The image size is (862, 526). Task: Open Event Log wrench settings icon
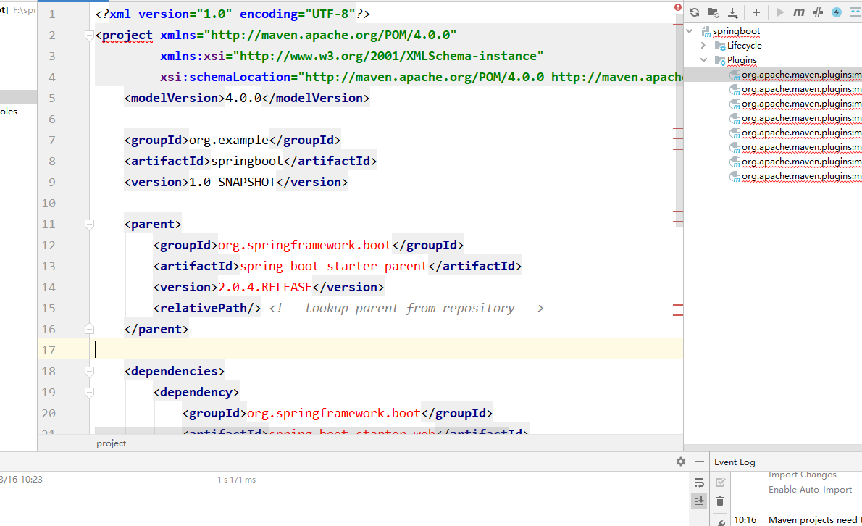coord(721,522)
